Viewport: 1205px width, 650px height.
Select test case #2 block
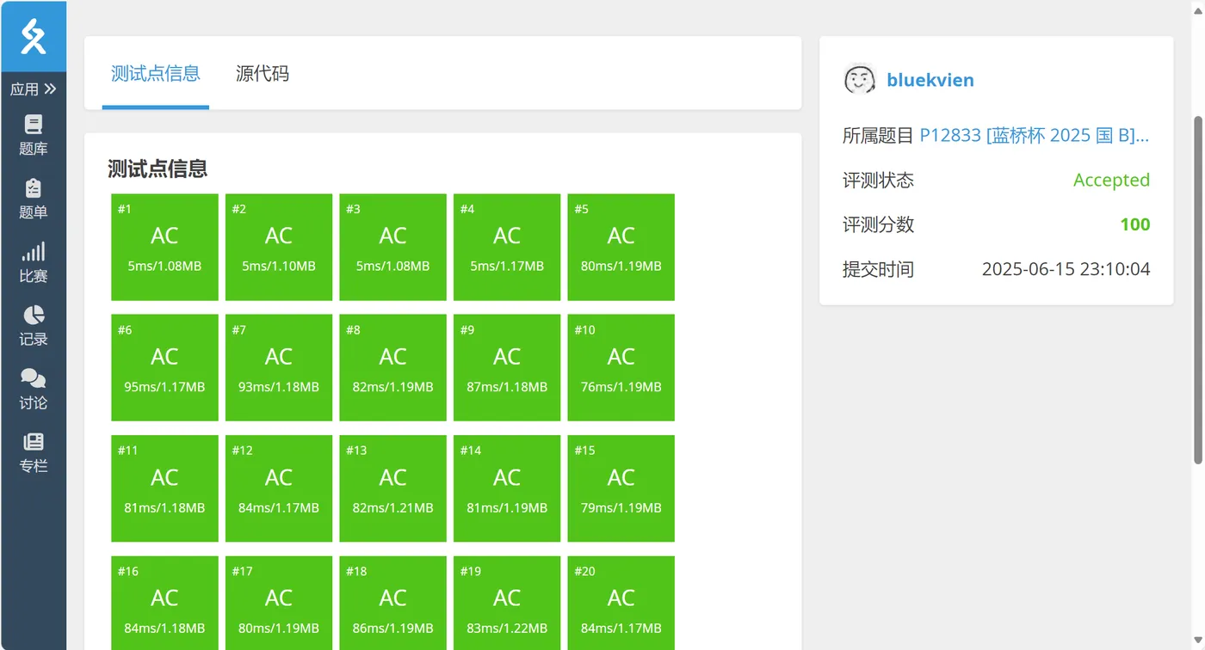click(279, 247)
